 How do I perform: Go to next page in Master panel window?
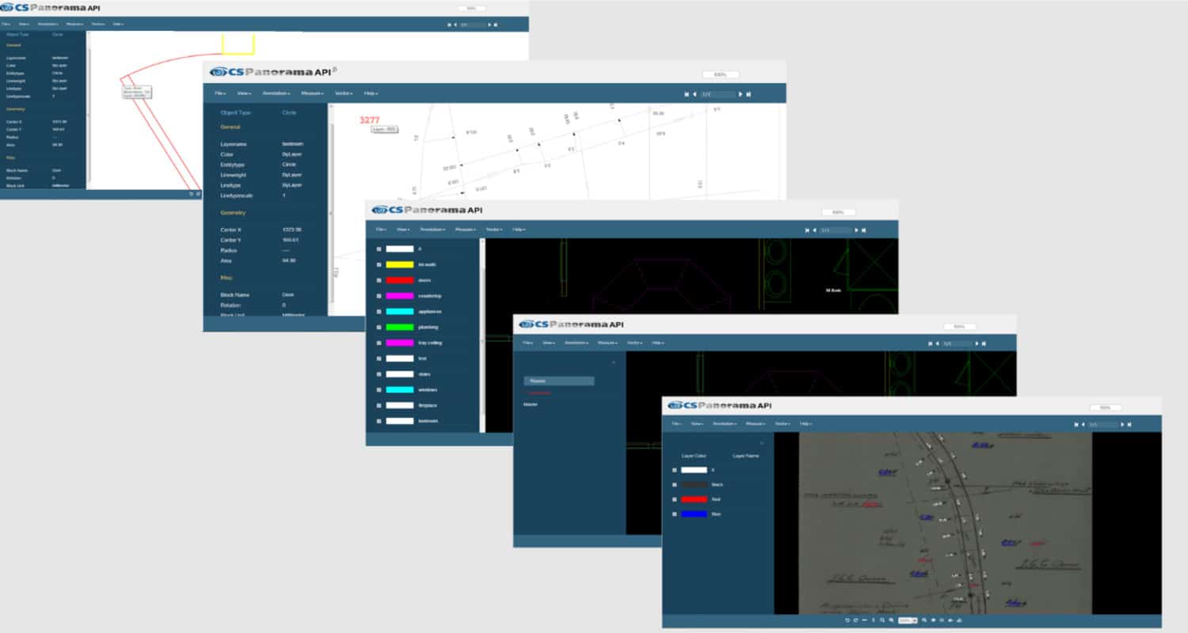point(977,343)
